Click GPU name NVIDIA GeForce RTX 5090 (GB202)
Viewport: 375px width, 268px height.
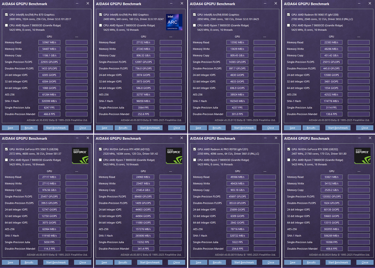[x=318, y=149]
